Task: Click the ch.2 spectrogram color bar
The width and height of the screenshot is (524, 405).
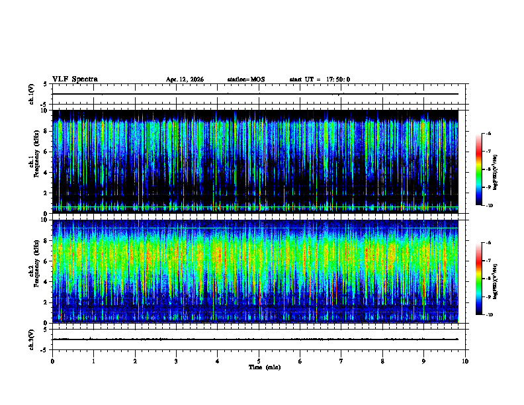Action: click(478, 279)
